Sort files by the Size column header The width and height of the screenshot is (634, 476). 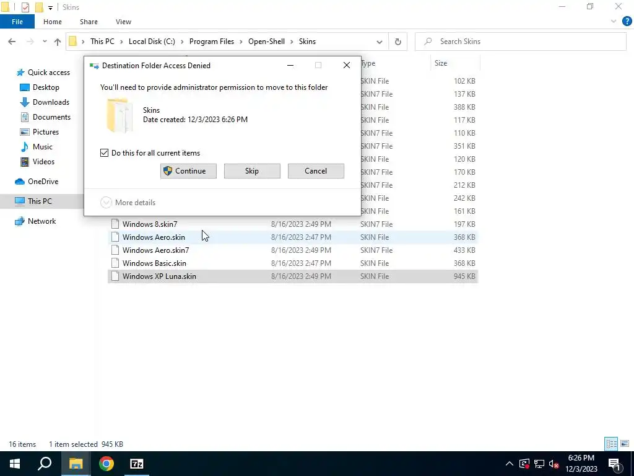coord(455,63)
